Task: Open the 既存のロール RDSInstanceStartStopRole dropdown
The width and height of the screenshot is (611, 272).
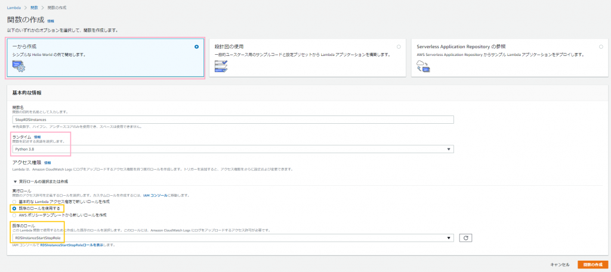Action: pyautogui.click(x=233, y=237)
